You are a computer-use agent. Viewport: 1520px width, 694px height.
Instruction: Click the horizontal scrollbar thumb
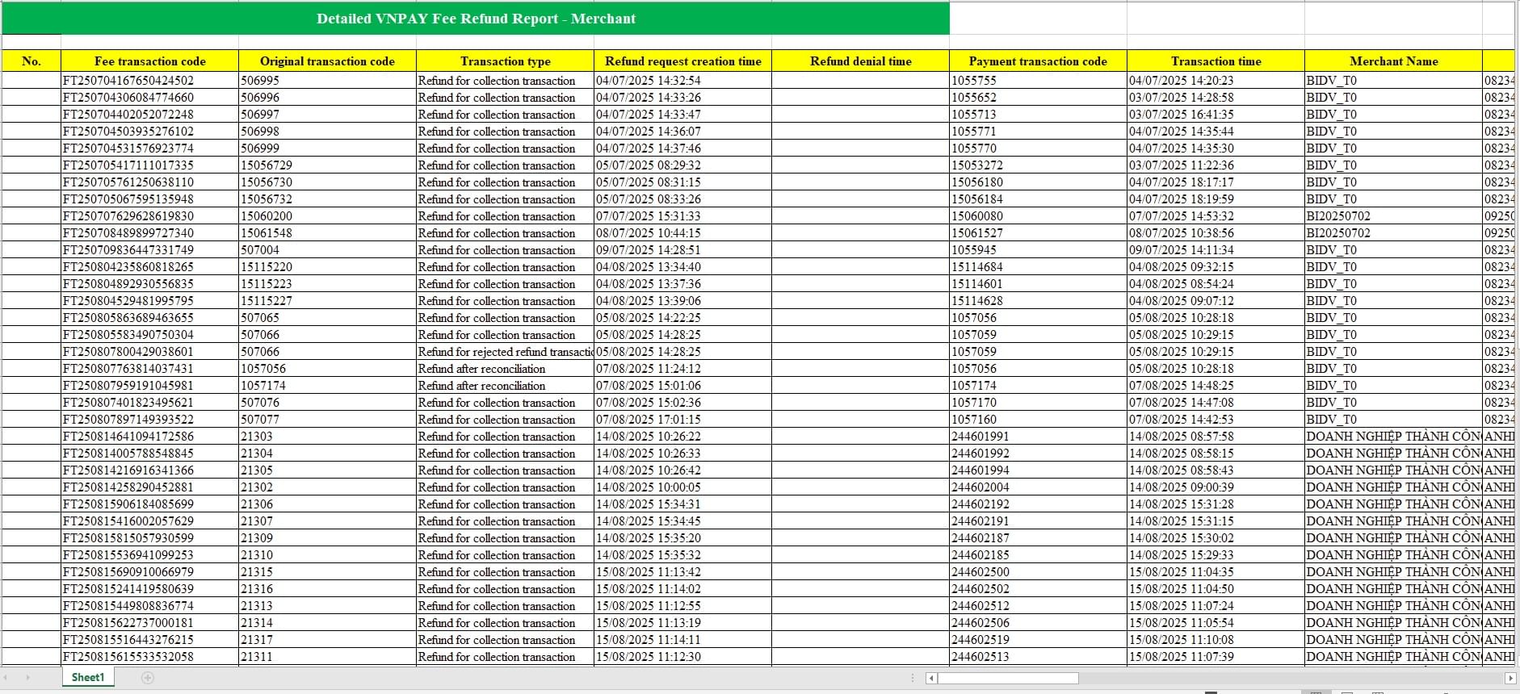tap(1007, 678)
